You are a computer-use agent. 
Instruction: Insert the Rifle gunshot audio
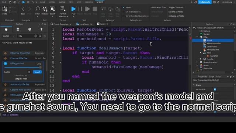point(37,72)
